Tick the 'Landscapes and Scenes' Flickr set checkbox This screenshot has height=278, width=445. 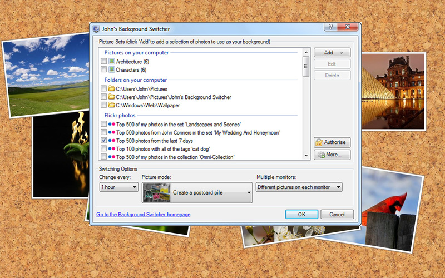(103, 124)
